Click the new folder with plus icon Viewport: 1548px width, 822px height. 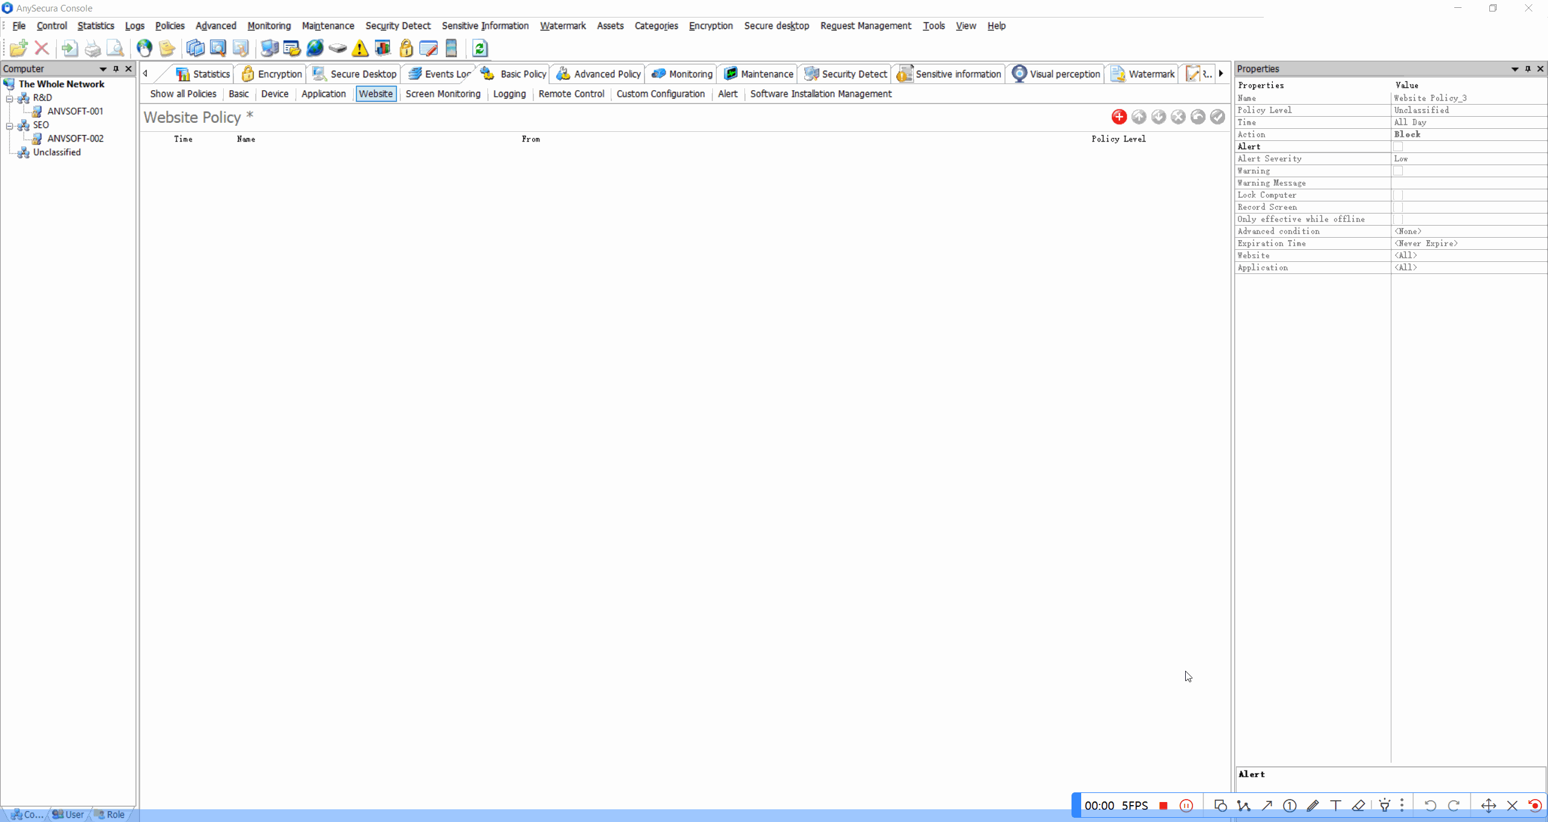(x=18, y=48)
